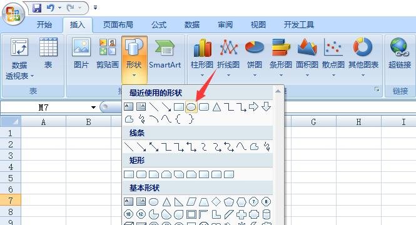Open the chart group dialog launcher
This screenshot has width=416, height=225.
[377, 89]
